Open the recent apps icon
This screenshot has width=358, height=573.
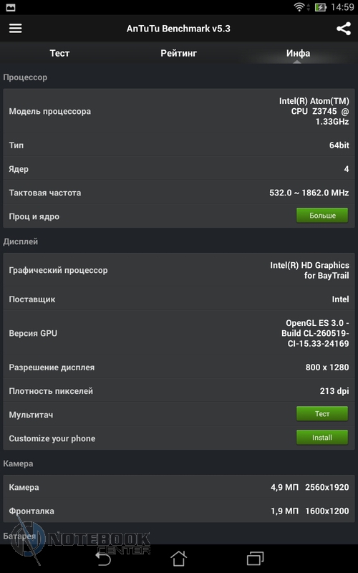point(255,558)
